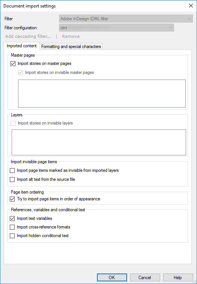Open Formatting and special characters tab
The height and width of the screenshot is (284, 197).
click(71, 47)
